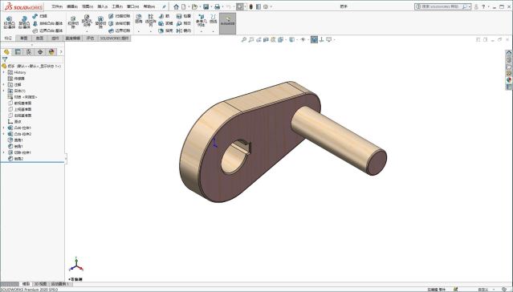Image resolution: width=513 pixels, height=292 pixels.
Task: Expand the 切除-拉伸1 feature node
Action: (4, 152)
